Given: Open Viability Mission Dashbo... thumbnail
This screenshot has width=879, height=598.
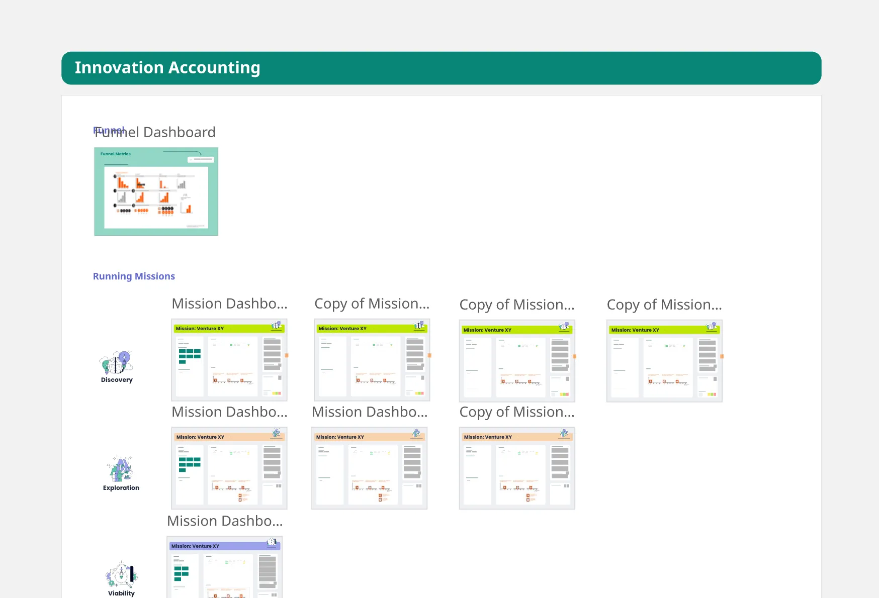Looking at the screenshot, I should [x=225, y=567].
